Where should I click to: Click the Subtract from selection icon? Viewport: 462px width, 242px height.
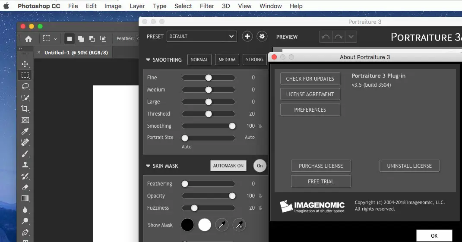click(x=92, y=38)
